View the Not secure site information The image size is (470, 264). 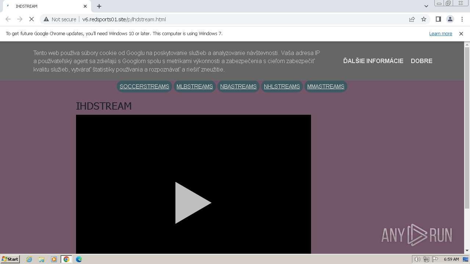point(60,19)
